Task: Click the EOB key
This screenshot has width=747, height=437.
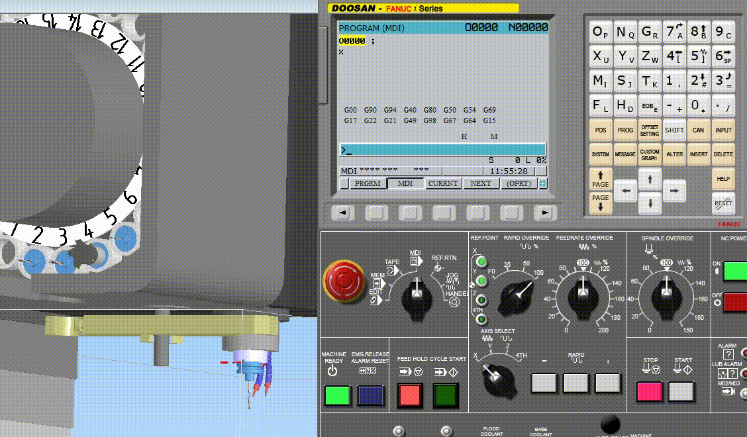Action: [x=650, y=105]
